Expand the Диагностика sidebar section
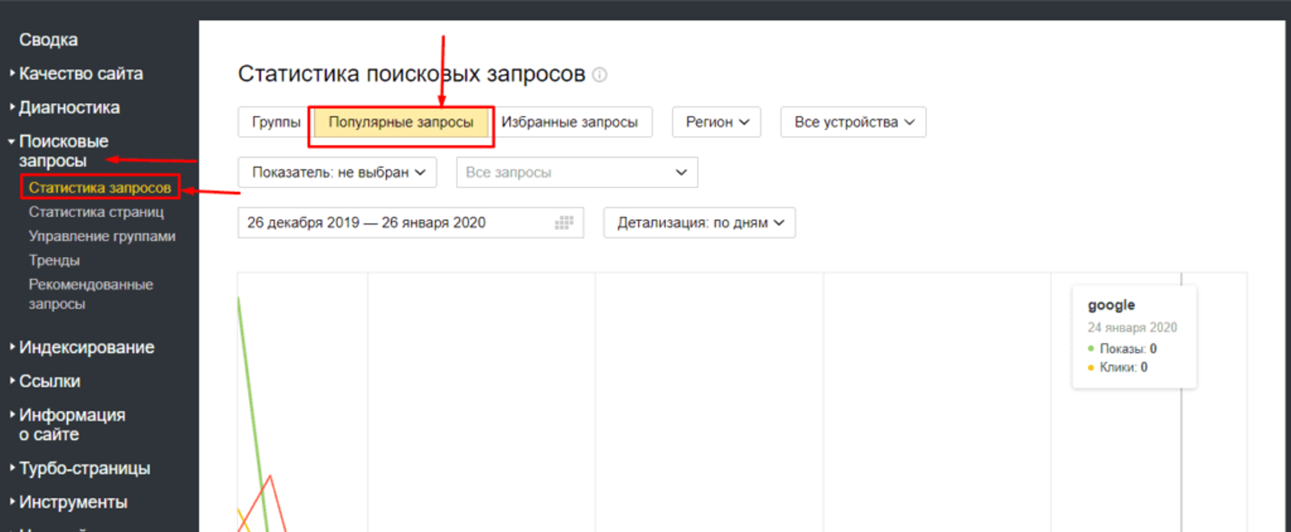The height and width of the screenshot is (532, 1291). (x=69, y=108)
